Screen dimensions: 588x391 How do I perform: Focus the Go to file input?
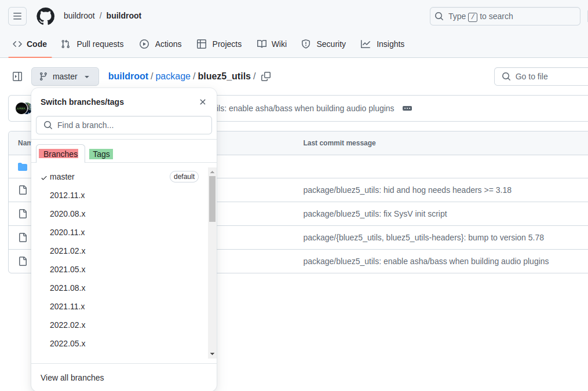click(540, 76)
